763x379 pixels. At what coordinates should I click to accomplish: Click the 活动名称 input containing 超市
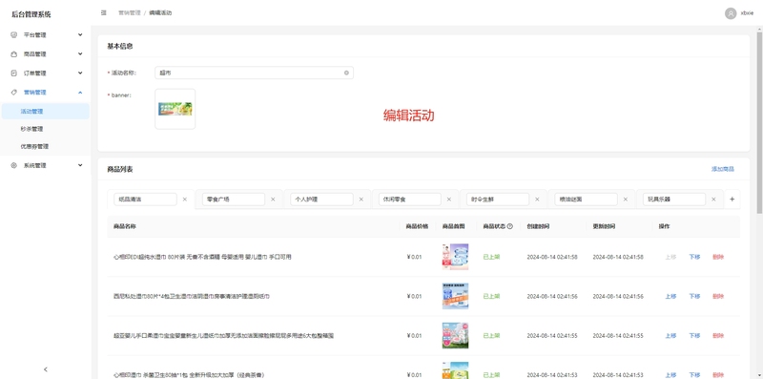coord(254,73)
